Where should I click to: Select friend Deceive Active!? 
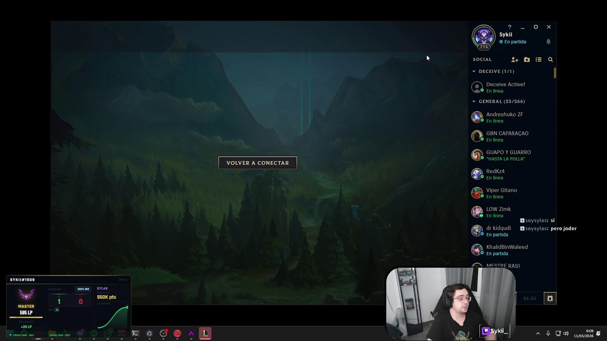(x=511, y=87)
